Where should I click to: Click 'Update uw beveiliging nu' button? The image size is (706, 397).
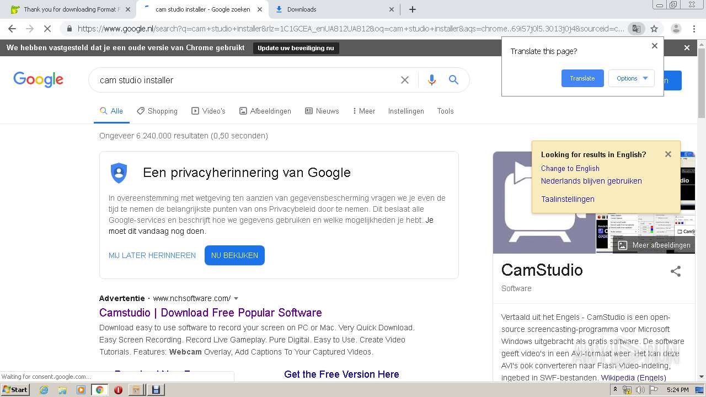click(x=296, y=48)
